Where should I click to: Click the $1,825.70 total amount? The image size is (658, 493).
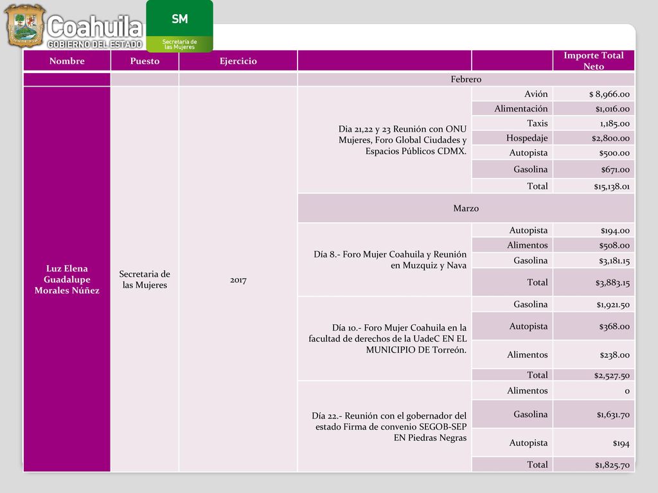coord(612,465)
